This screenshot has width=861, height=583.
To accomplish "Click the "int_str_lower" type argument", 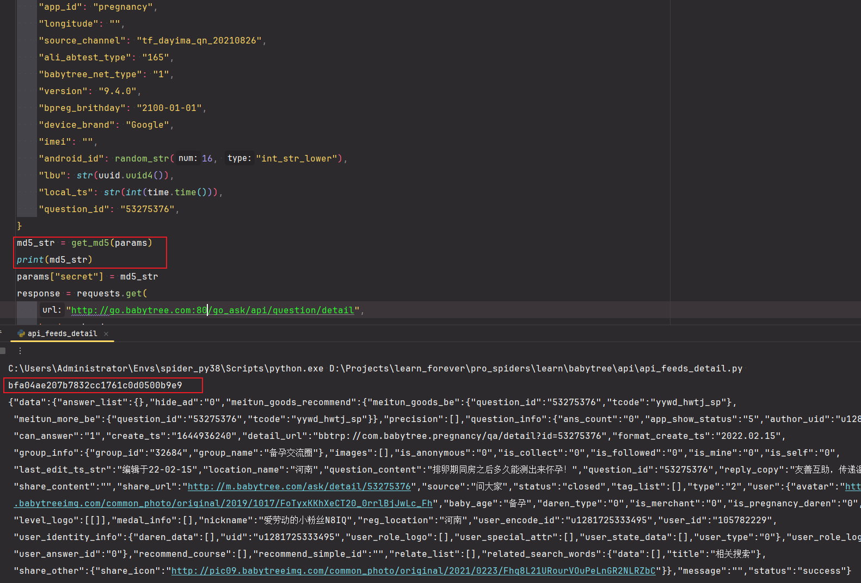I will click(x=297, y=159).
